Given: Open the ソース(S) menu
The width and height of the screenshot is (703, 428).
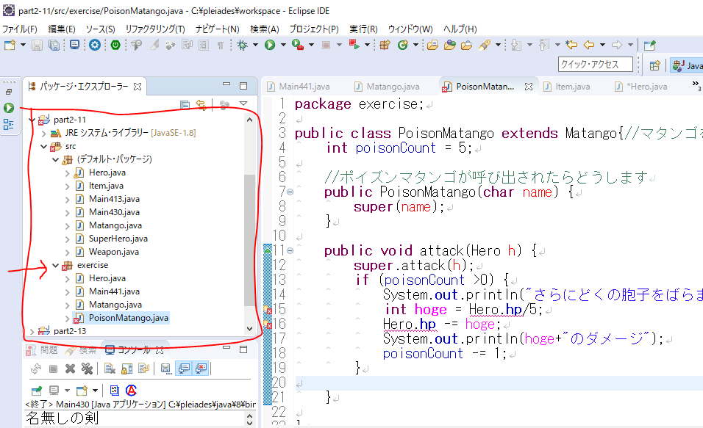Looking at the screenshot, I should pos(100,29).
